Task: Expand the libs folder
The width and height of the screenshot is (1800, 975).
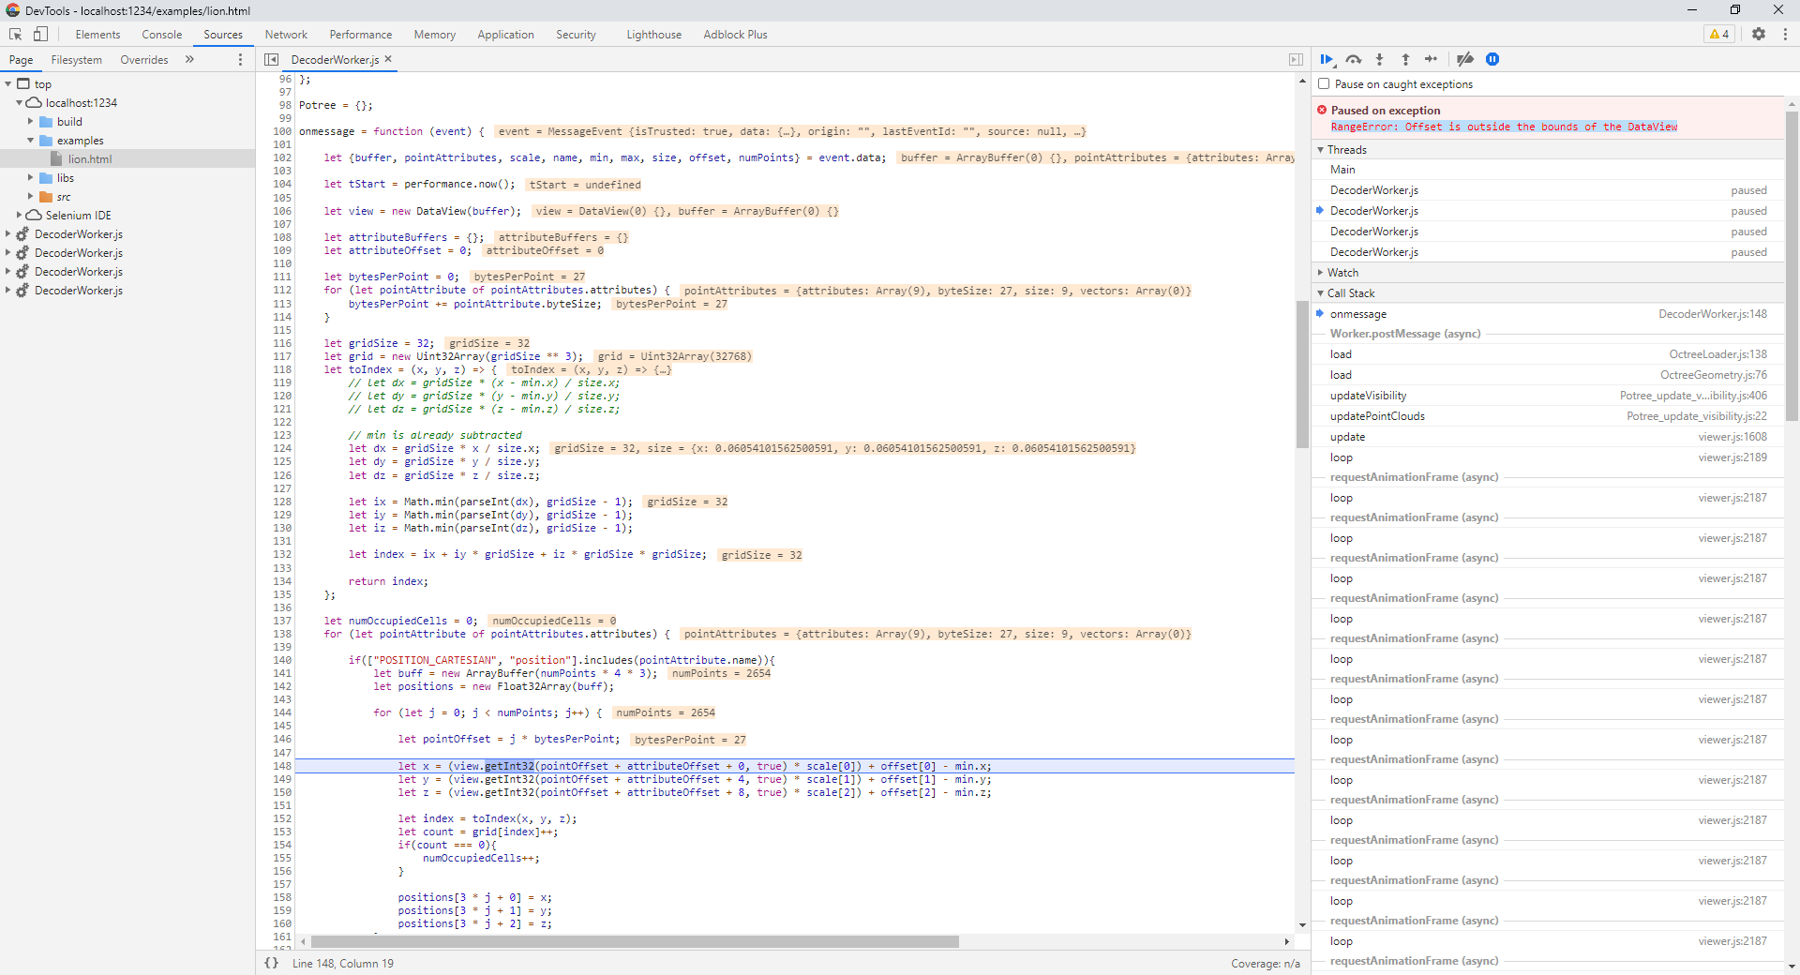Action: [30, 178]
